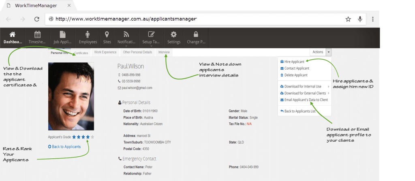Open Change Password lock icon

196,35
